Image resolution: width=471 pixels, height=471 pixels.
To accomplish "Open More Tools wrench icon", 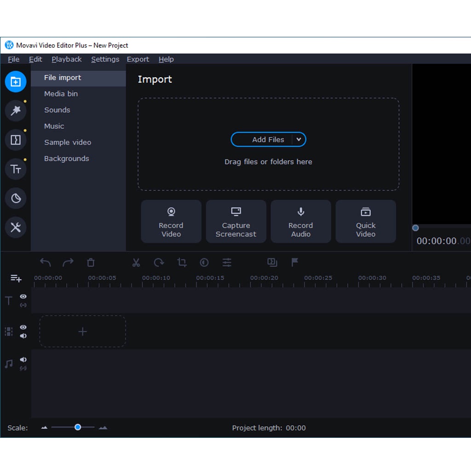I will [x=16, y=227].
